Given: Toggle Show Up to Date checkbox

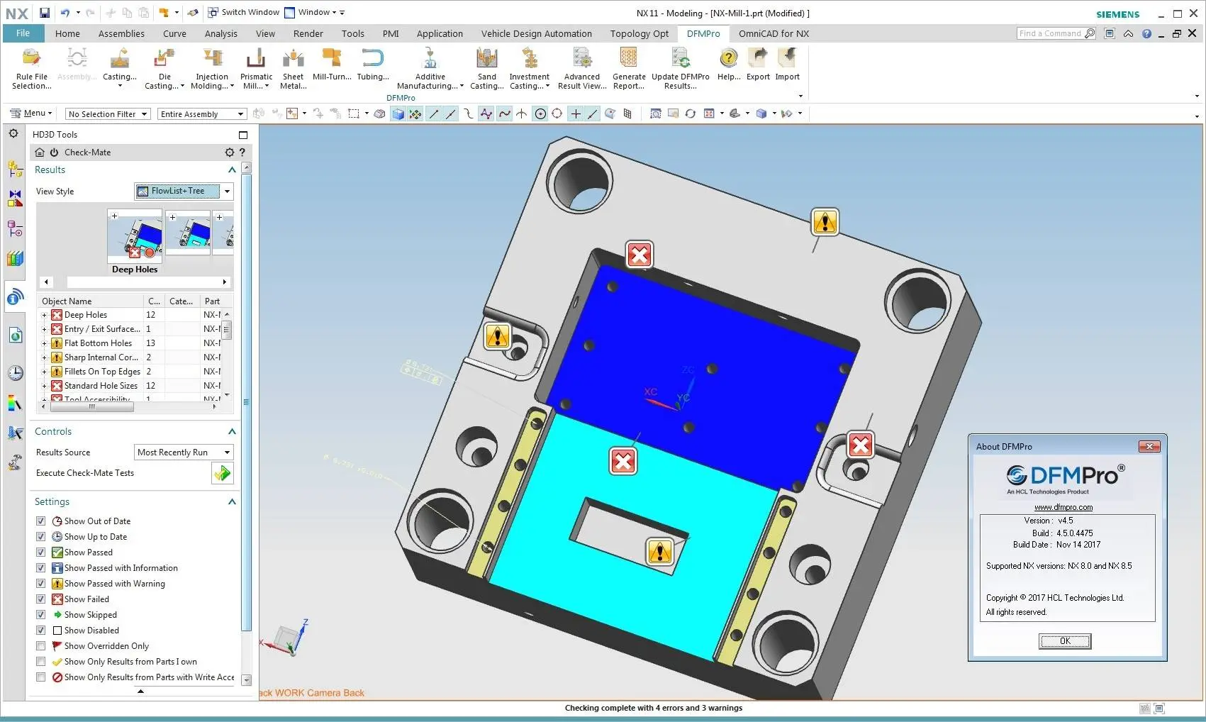Looking at the screenshot, I should pos(41,537).
